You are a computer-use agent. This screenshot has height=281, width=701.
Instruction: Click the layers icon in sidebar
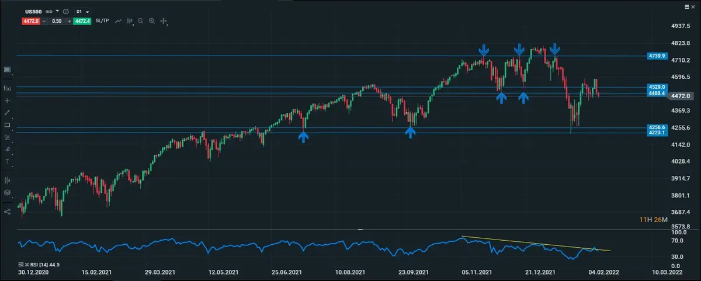(8, 192)
